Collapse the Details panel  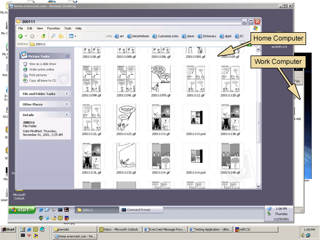(x=67, y=114)
